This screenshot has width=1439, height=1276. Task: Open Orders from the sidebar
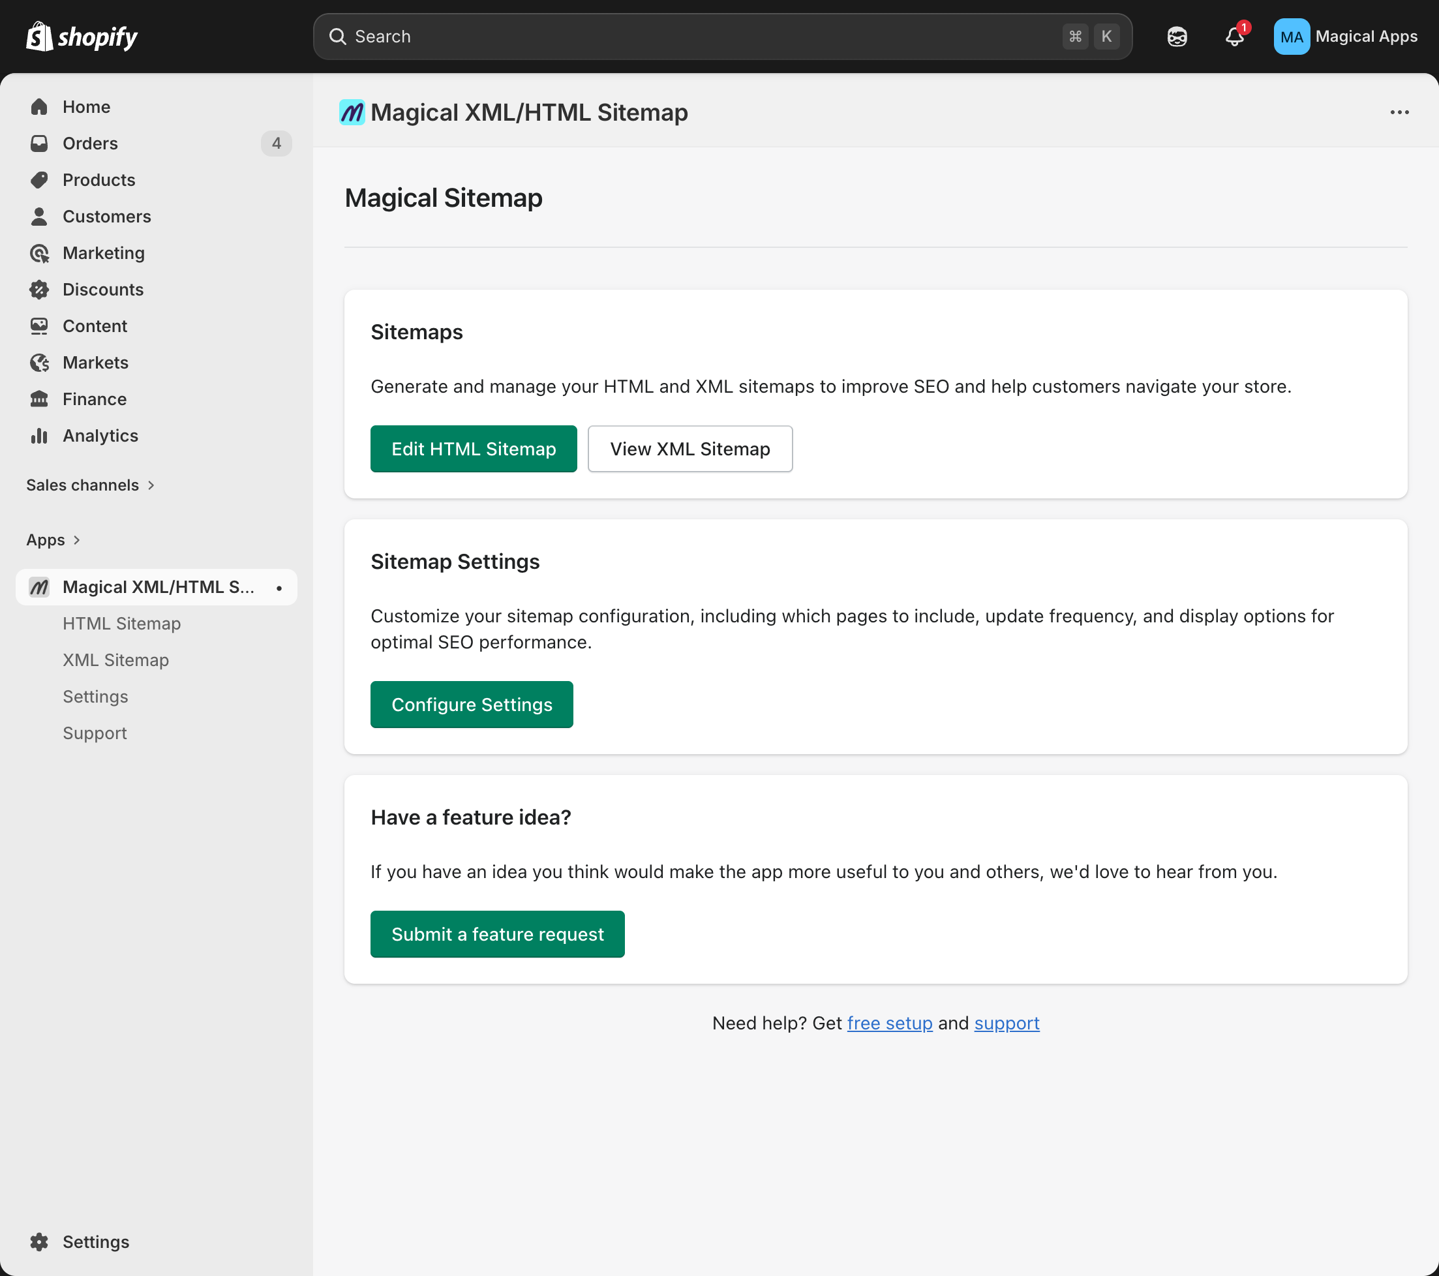click(90, 143)
